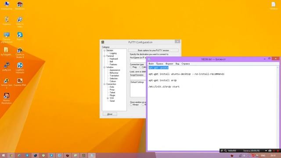Open the computer icon at desktop top-left
The height and width of the screenshot is (158, 281).
pyautogui.click(x=7, y=5)
